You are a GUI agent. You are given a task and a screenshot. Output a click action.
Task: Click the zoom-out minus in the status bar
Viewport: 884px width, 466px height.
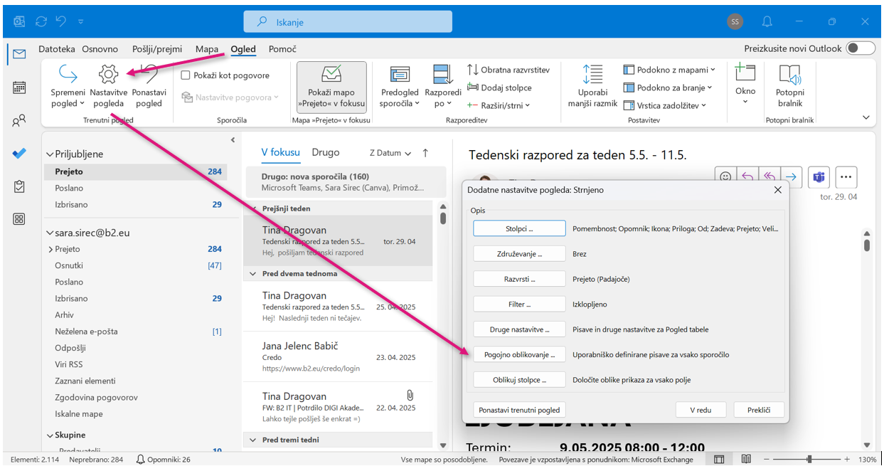tap(765, 460)
